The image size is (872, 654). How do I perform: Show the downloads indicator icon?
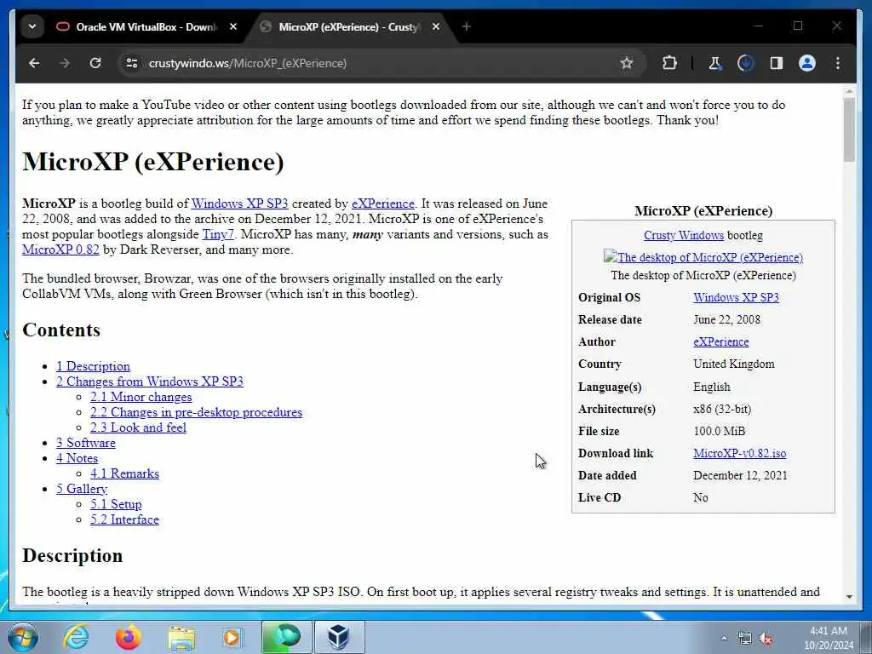click(746, 63)
